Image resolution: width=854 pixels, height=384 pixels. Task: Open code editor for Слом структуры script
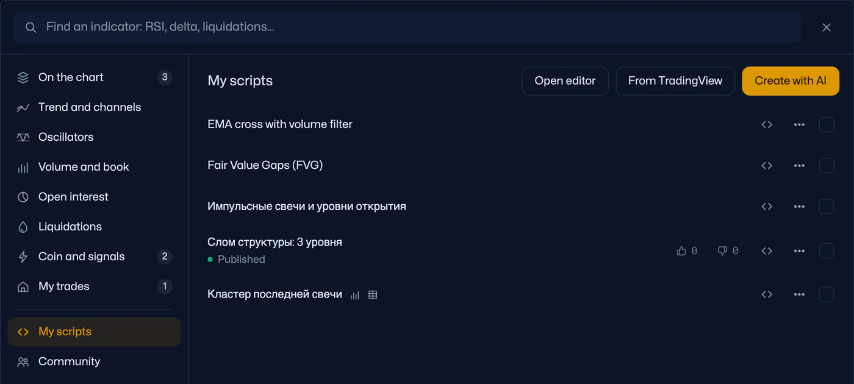767,251
